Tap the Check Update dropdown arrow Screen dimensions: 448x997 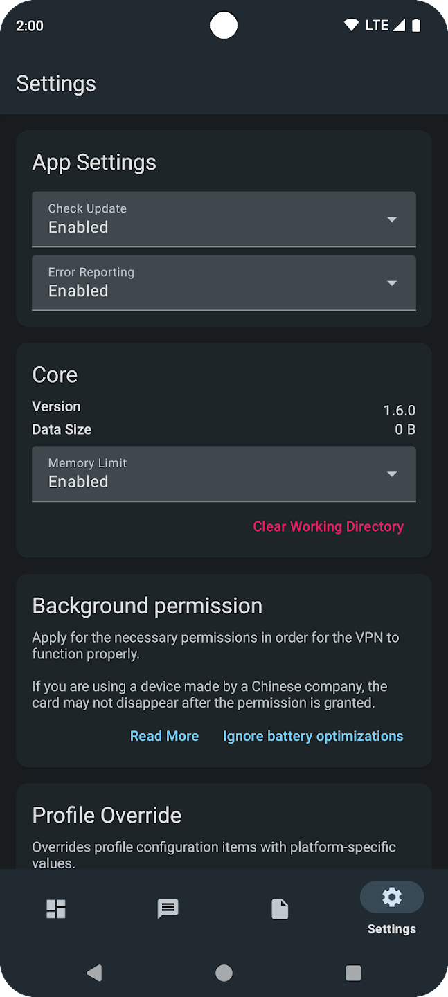(x=392, y=219)
